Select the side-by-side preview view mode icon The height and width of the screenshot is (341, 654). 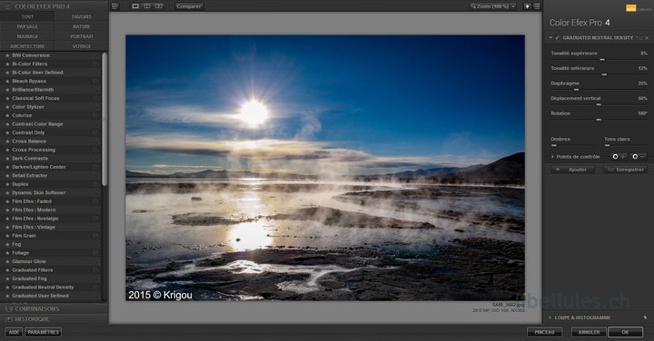(158, 6)
